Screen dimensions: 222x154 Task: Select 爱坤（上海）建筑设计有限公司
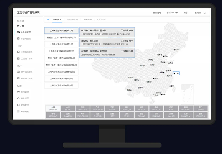click(x=61, y=58)
